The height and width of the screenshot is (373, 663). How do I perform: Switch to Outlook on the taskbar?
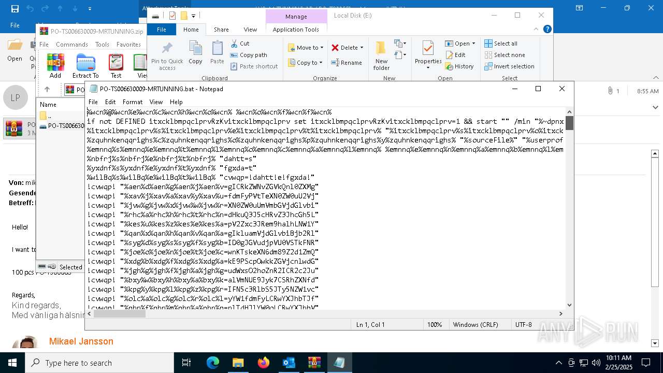(289, 363)
